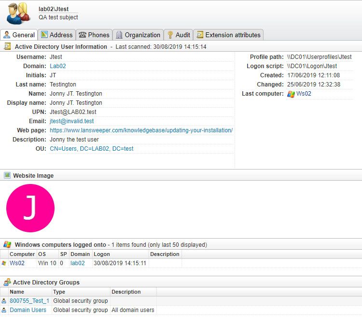
Task: Click the Website Image section icon
Action: [7, 176]
